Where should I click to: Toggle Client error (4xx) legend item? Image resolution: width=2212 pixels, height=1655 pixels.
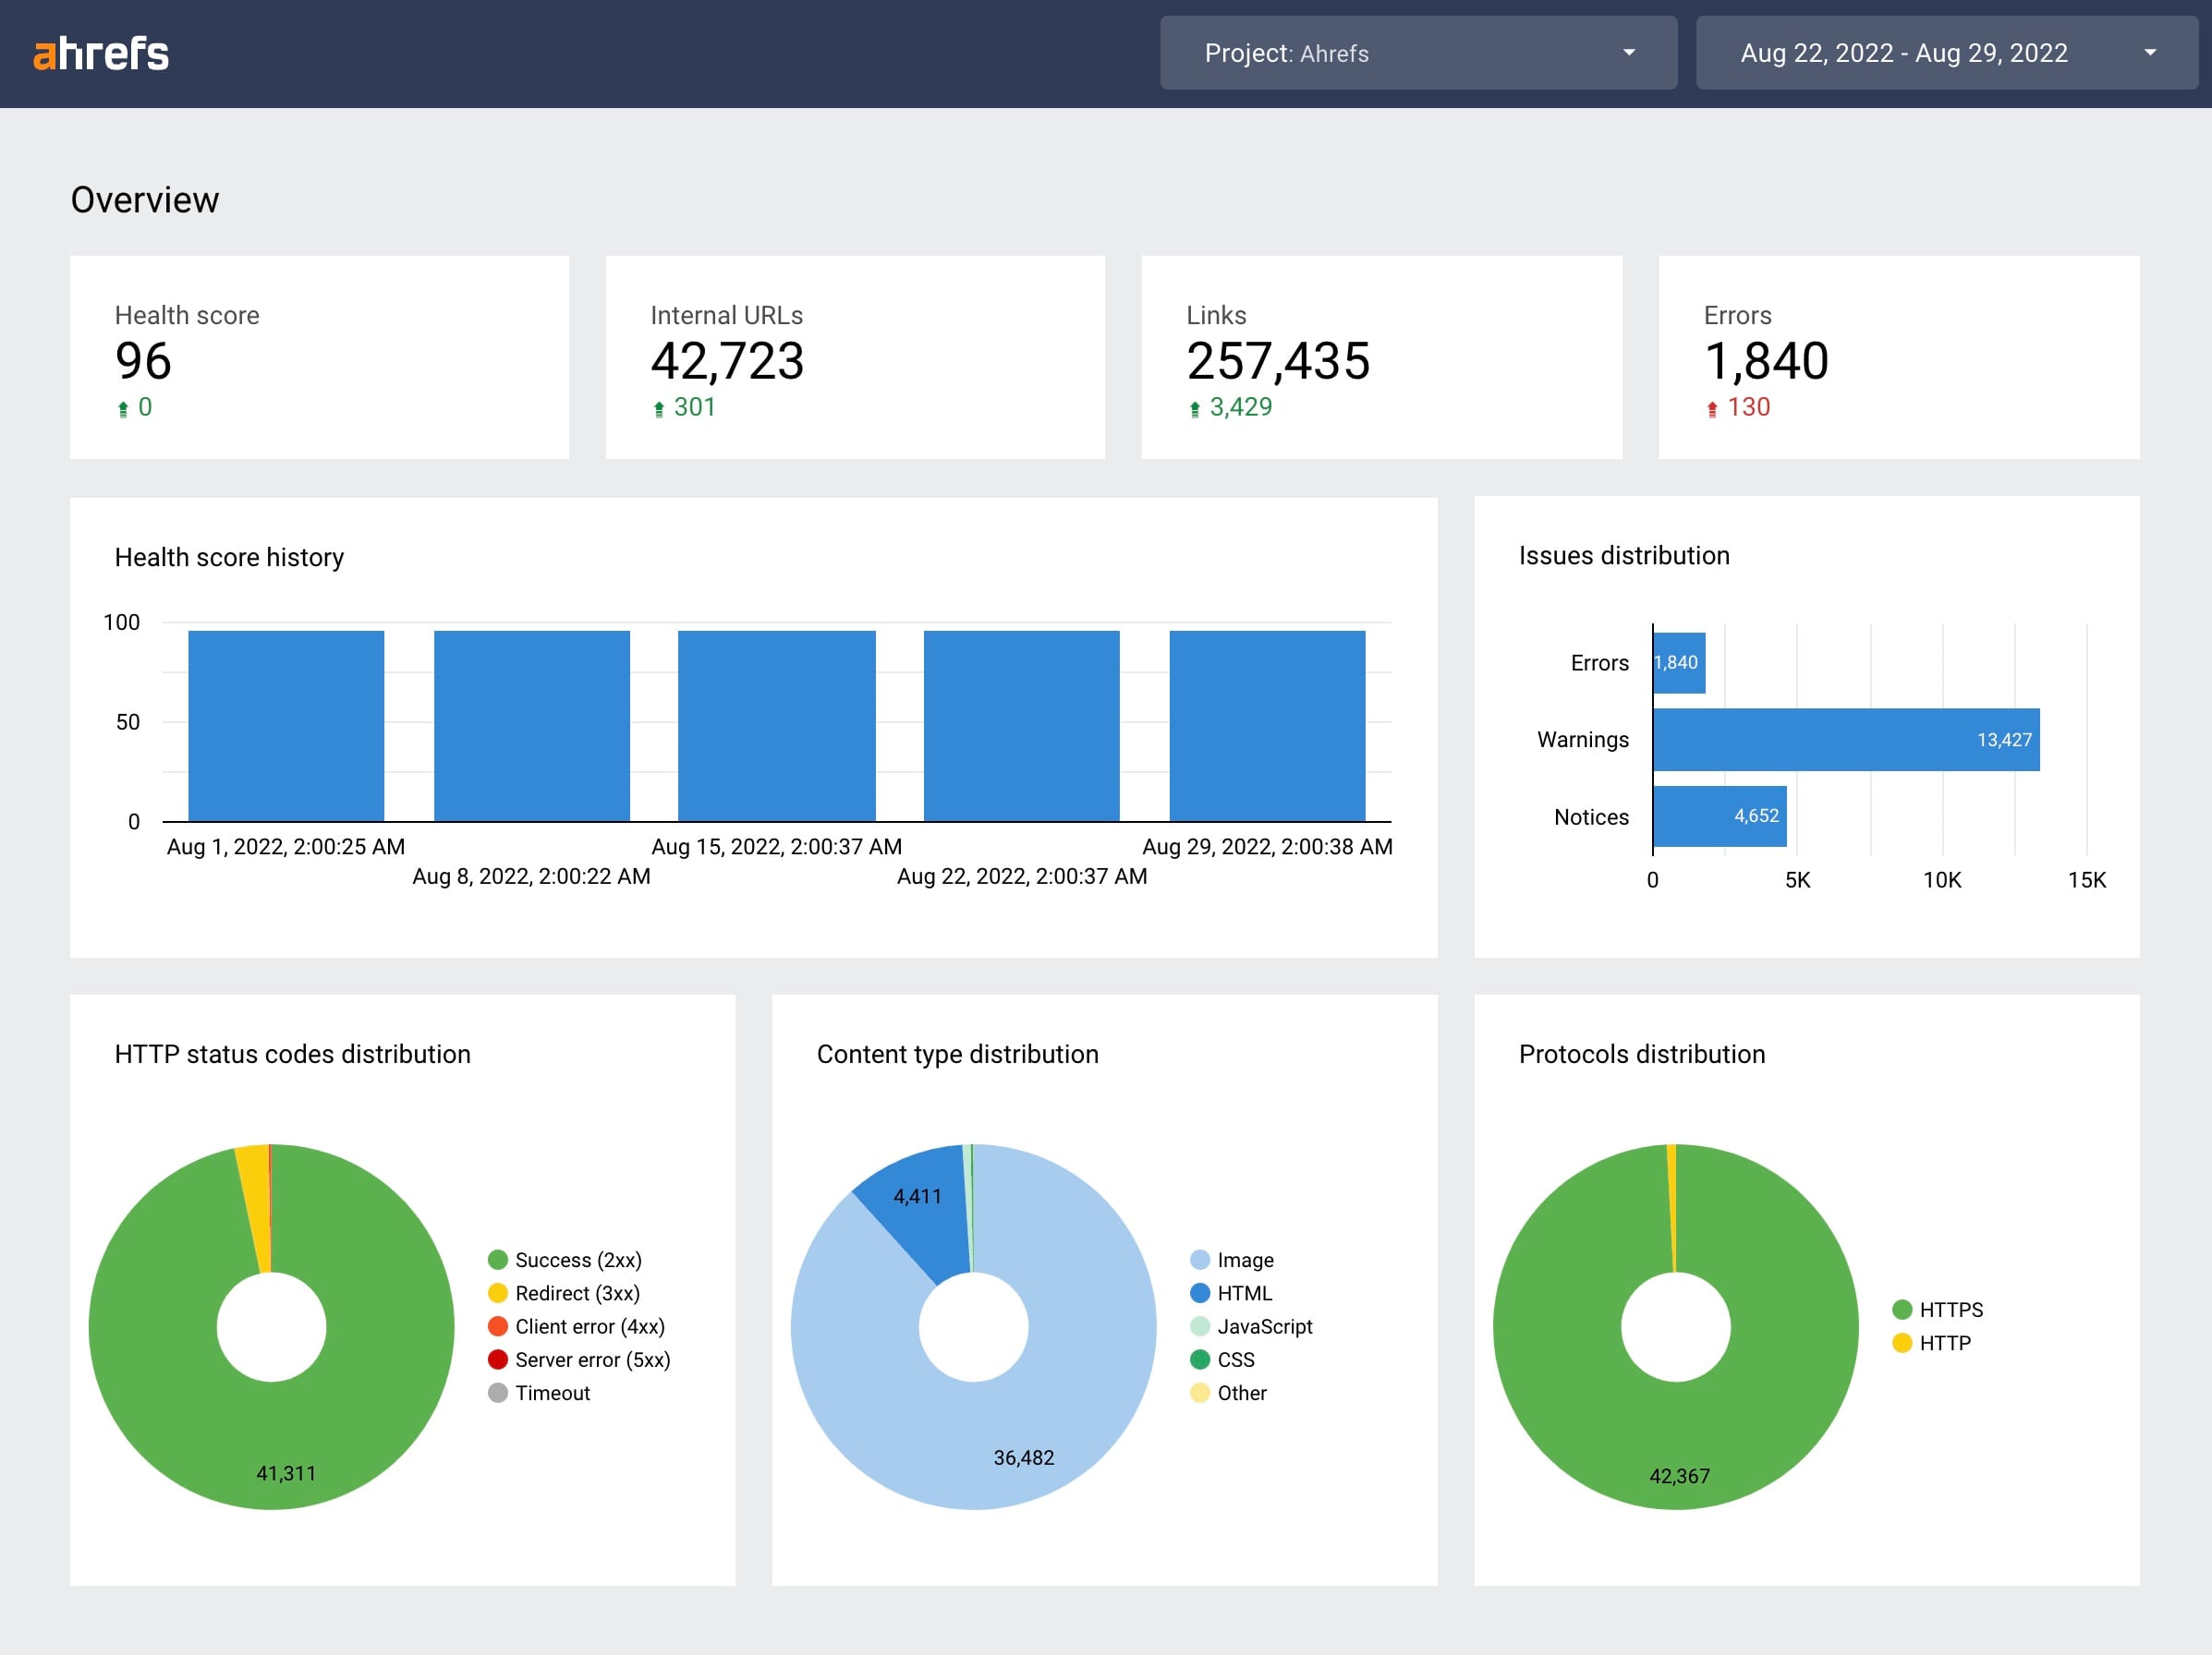pos(589,1326)
